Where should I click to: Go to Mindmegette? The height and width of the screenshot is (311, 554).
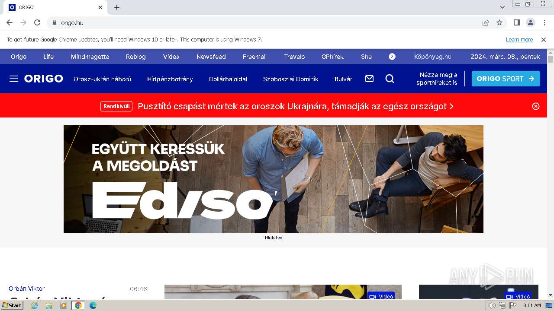pyautogui.click(x=90, y=57)
